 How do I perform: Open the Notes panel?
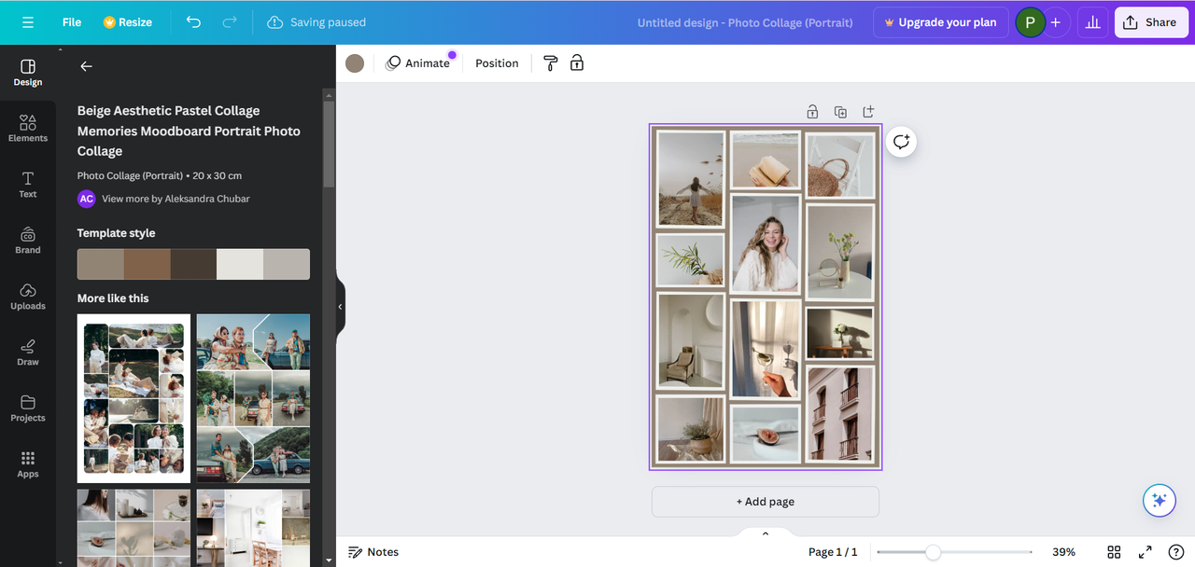(x=373, y=552)
